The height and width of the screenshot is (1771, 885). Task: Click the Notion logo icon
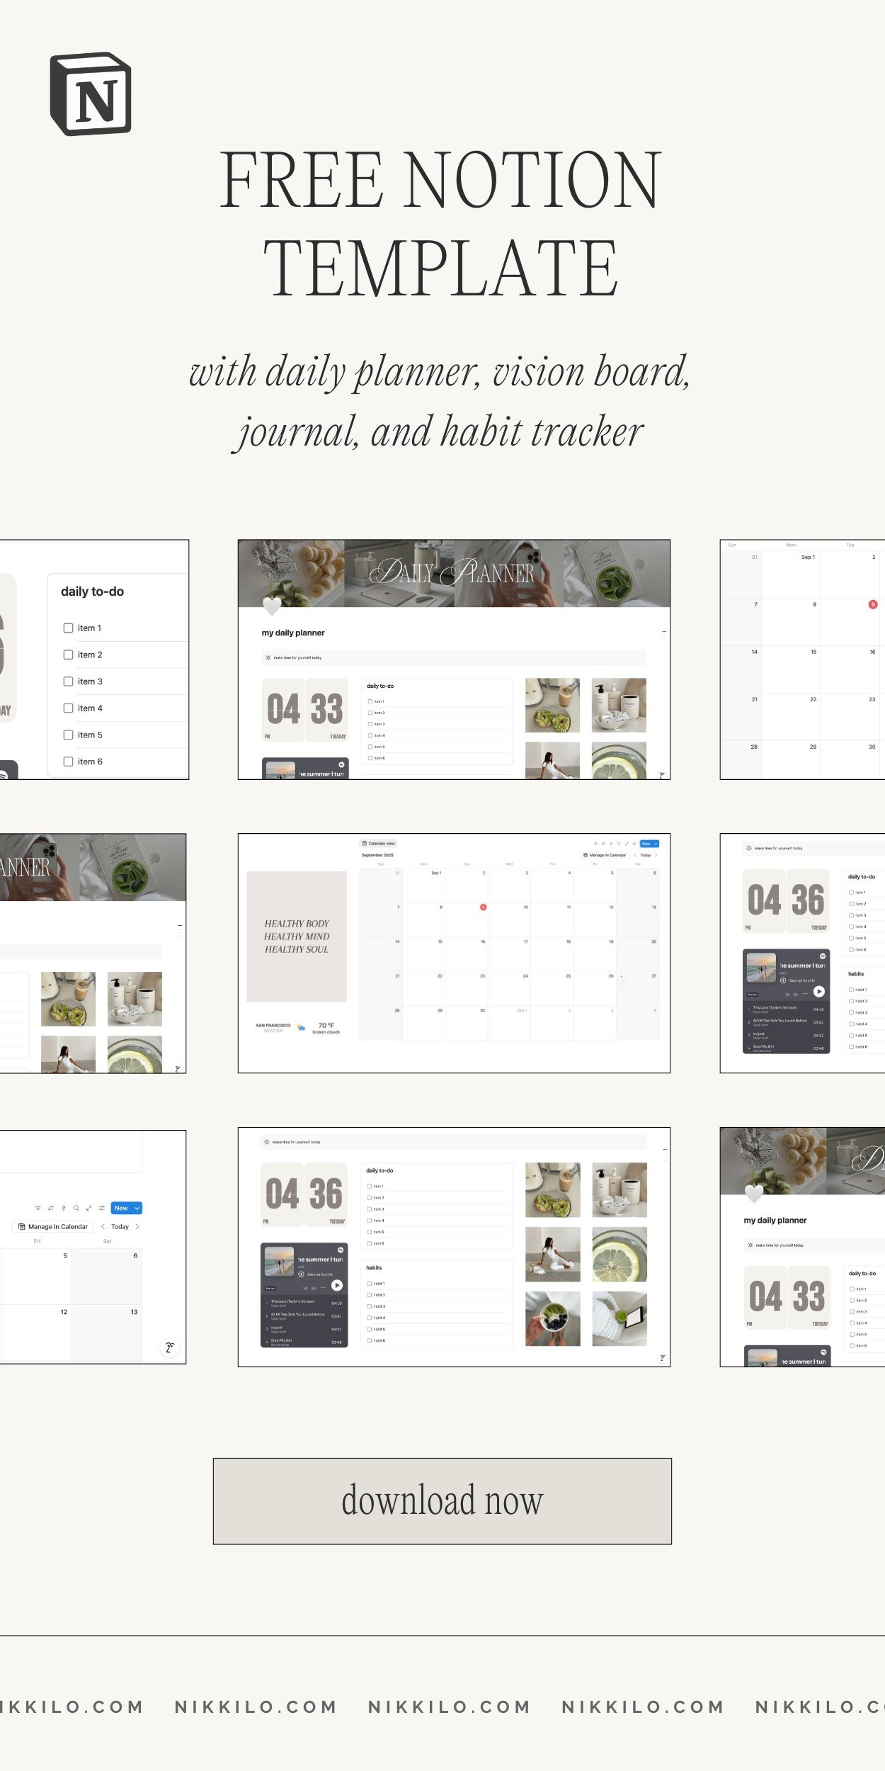click(91, 94)
